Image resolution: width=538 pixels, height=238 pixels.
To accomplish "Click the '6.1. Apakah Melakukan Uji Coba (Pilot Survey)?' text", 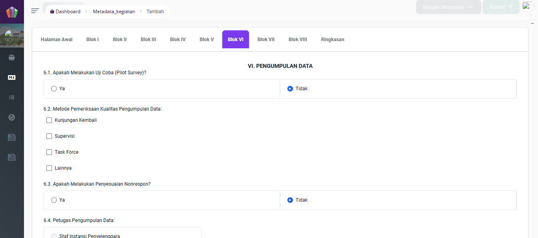I will [x=95, y=73].
